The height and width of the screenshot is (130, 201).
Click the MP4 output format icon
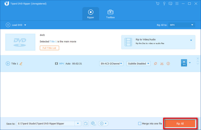point(184,63)
